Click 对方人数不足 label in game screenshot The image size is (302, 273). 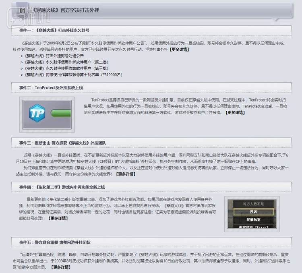[253, 204]
